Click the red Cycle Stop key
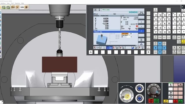 [x=175, y=101]
